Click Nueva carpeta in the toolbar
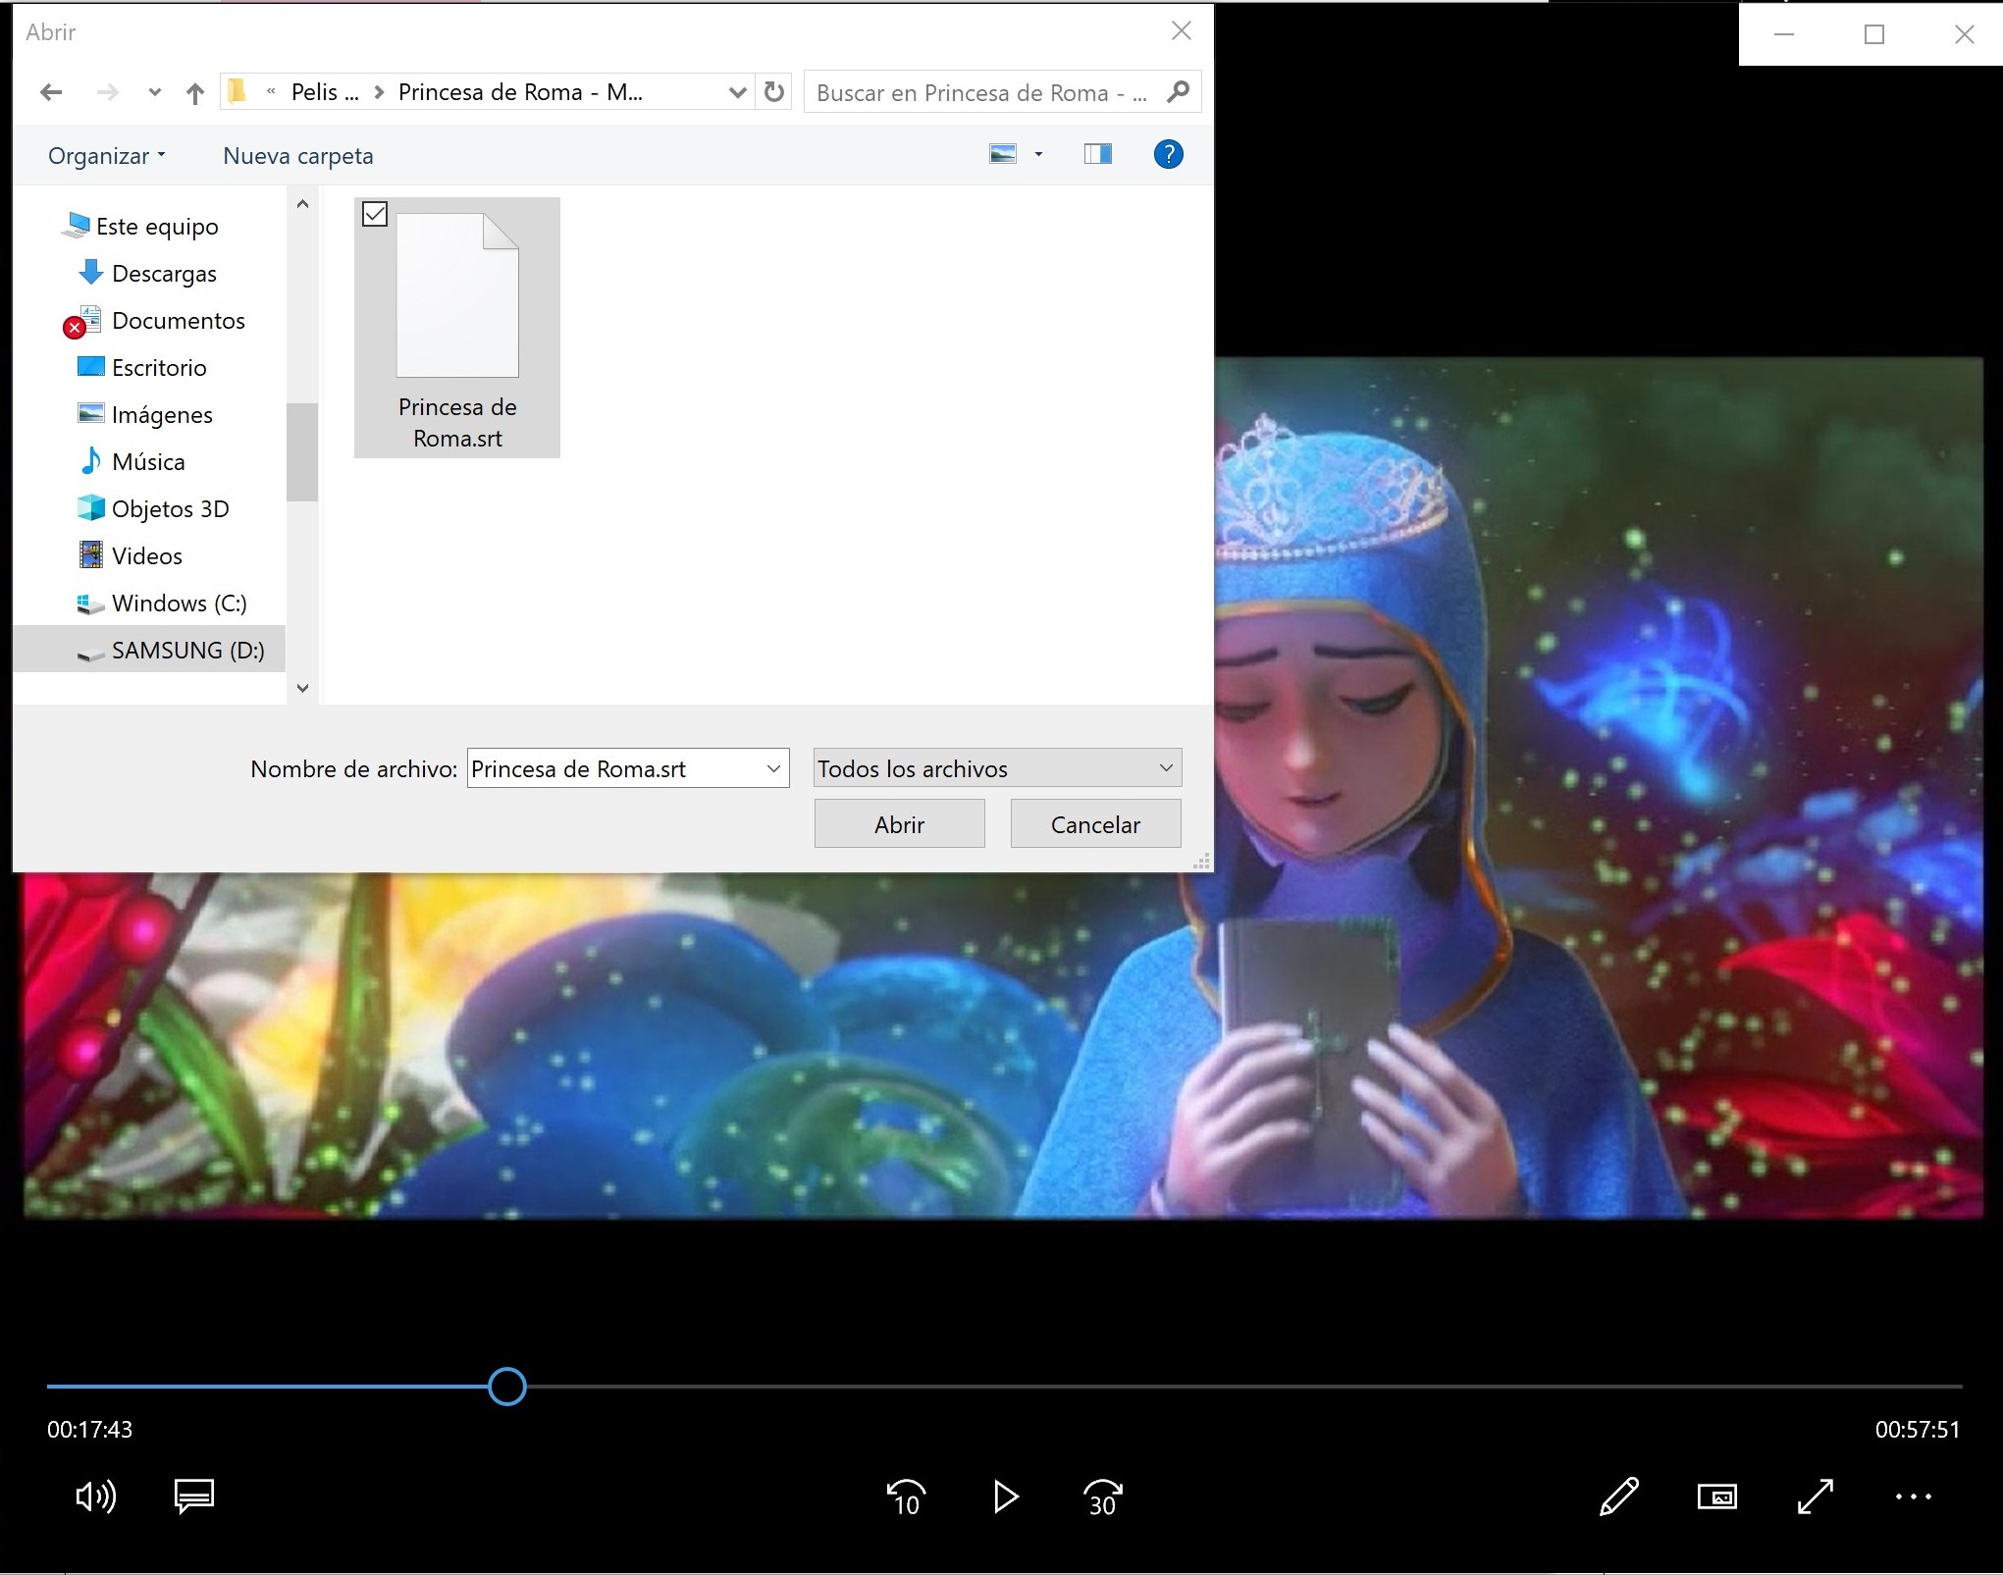Viewport: 2003px width, 1575px height. pos(298,156)
